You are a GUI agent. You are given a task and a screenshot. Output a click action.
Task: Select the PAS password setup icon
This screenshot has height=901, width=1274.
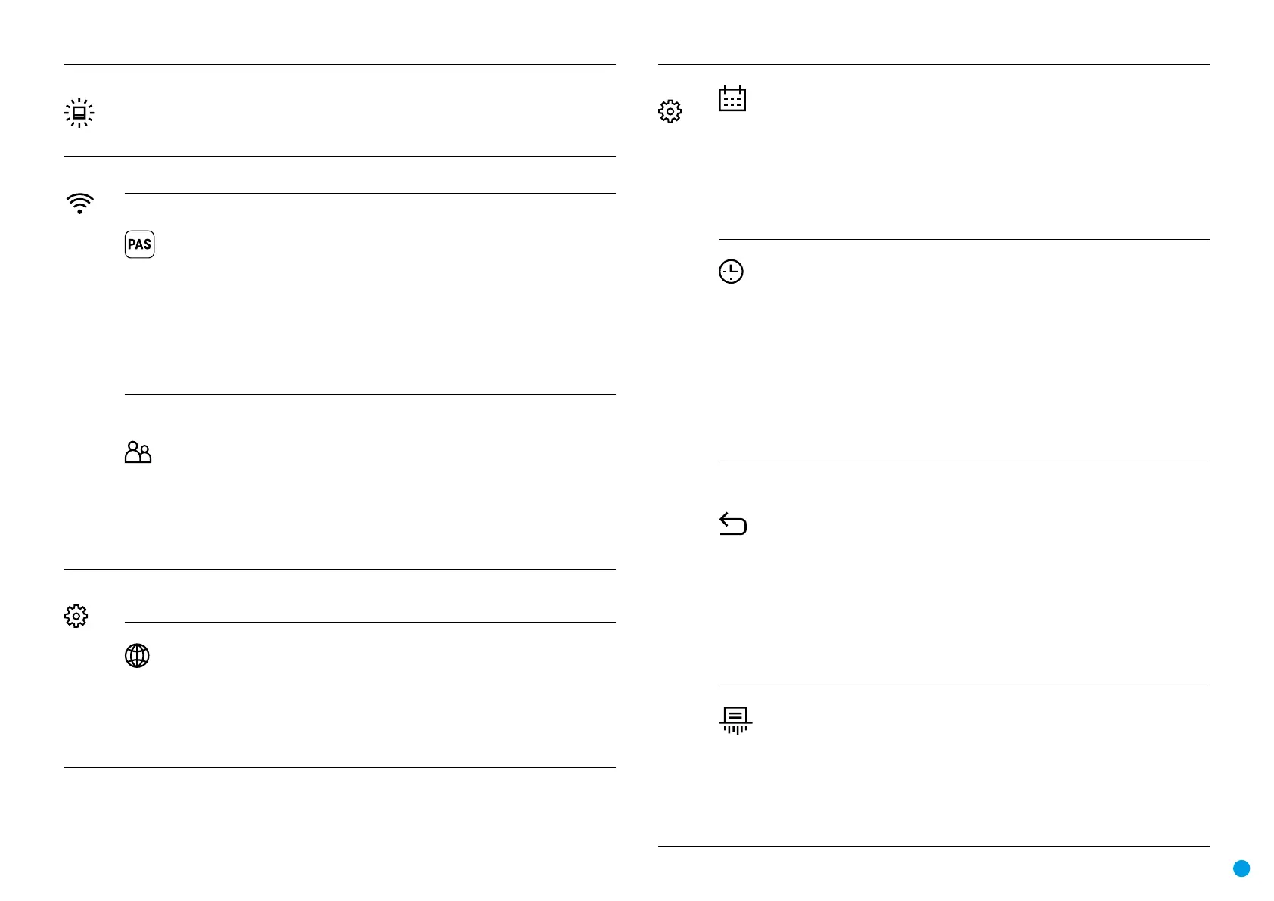(139, 244)
